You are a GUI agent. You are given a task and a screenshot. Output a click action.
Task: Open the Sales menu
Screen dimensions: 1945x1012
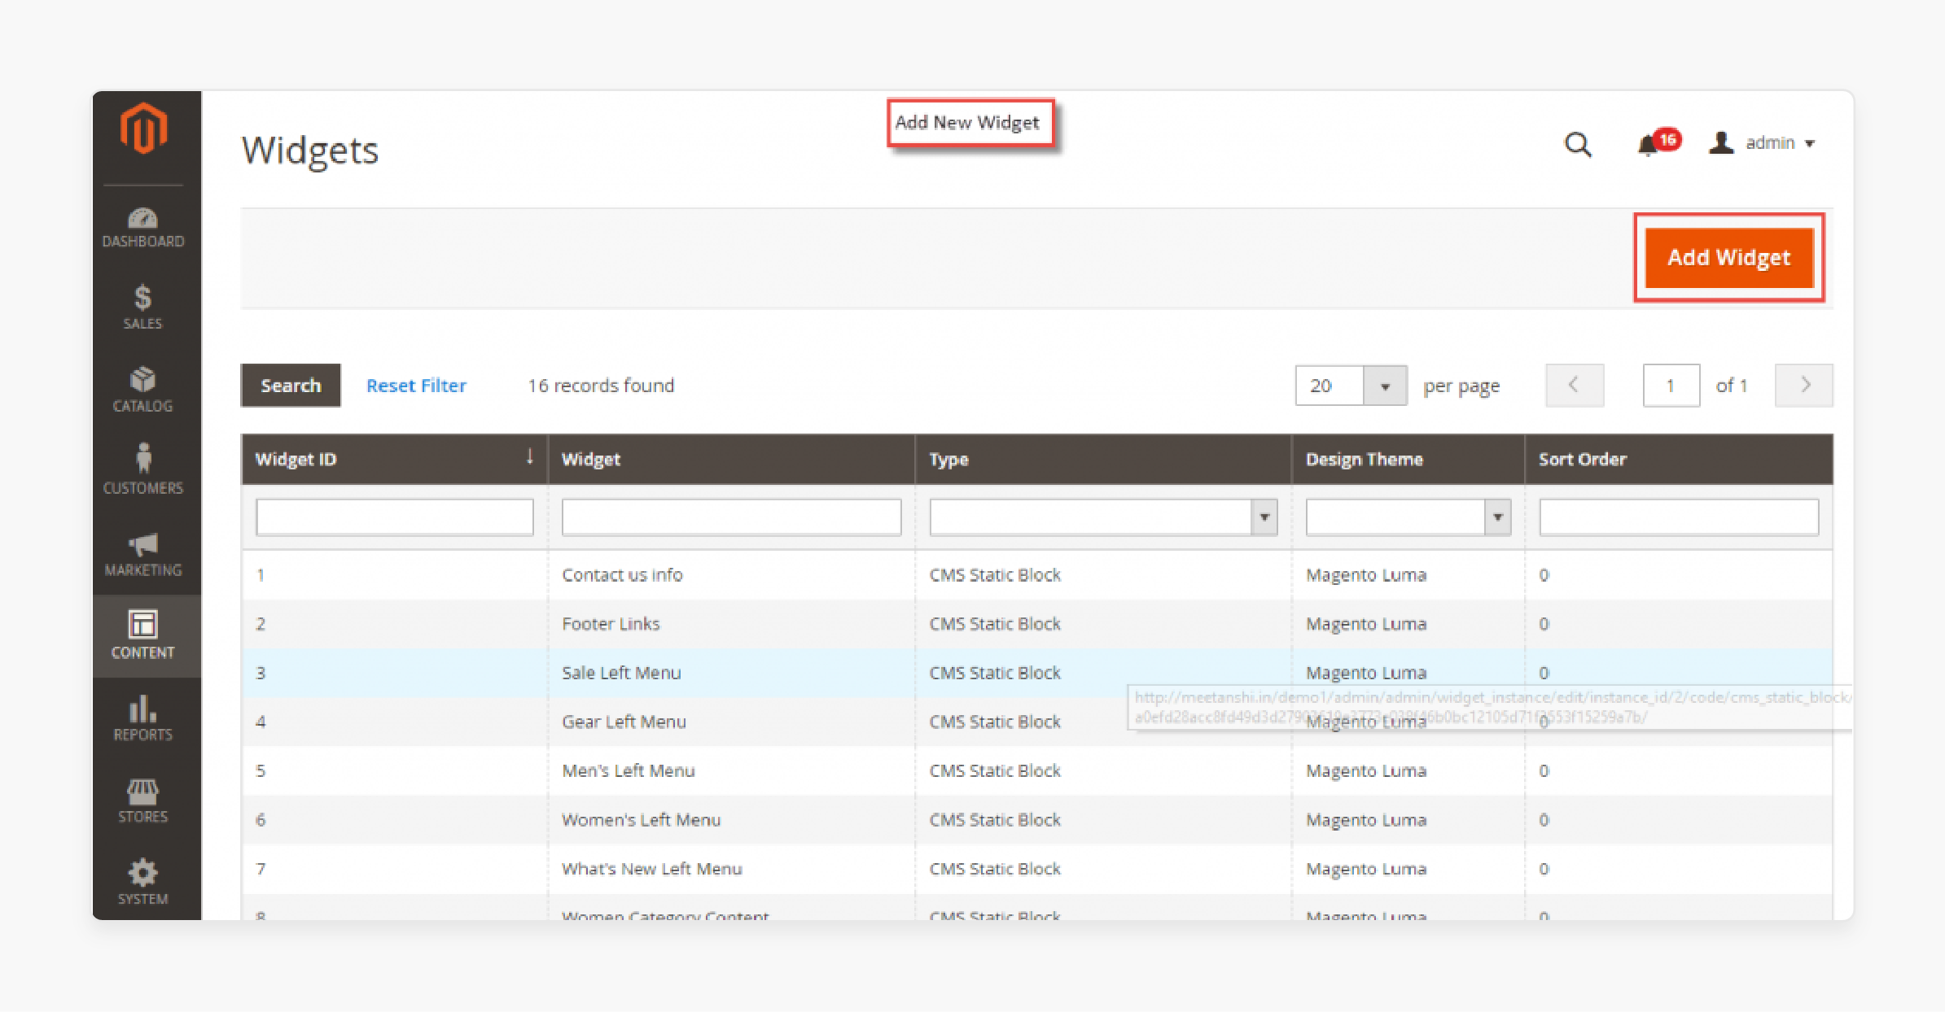(x=143, y=307)
